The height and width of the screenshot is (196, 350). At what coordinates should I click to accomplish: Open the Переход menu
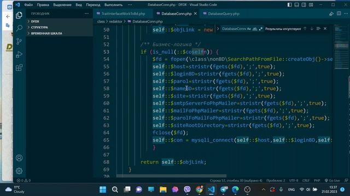tap(93, 5)
